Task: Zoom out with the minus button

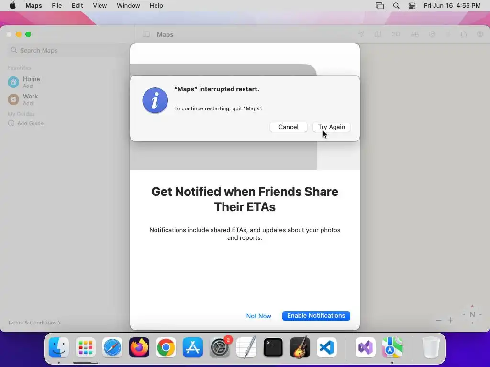Action: pos(439,320)
